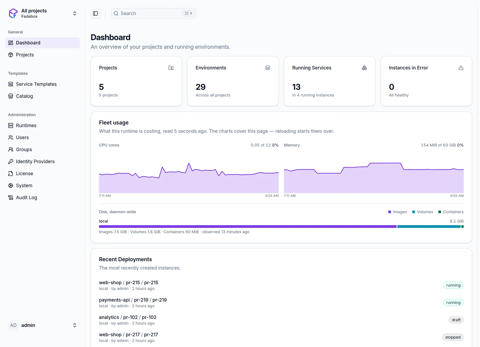
Task: Open Dashboard in the sidebar
Action: pyautogui.click(x=43, y=43)
